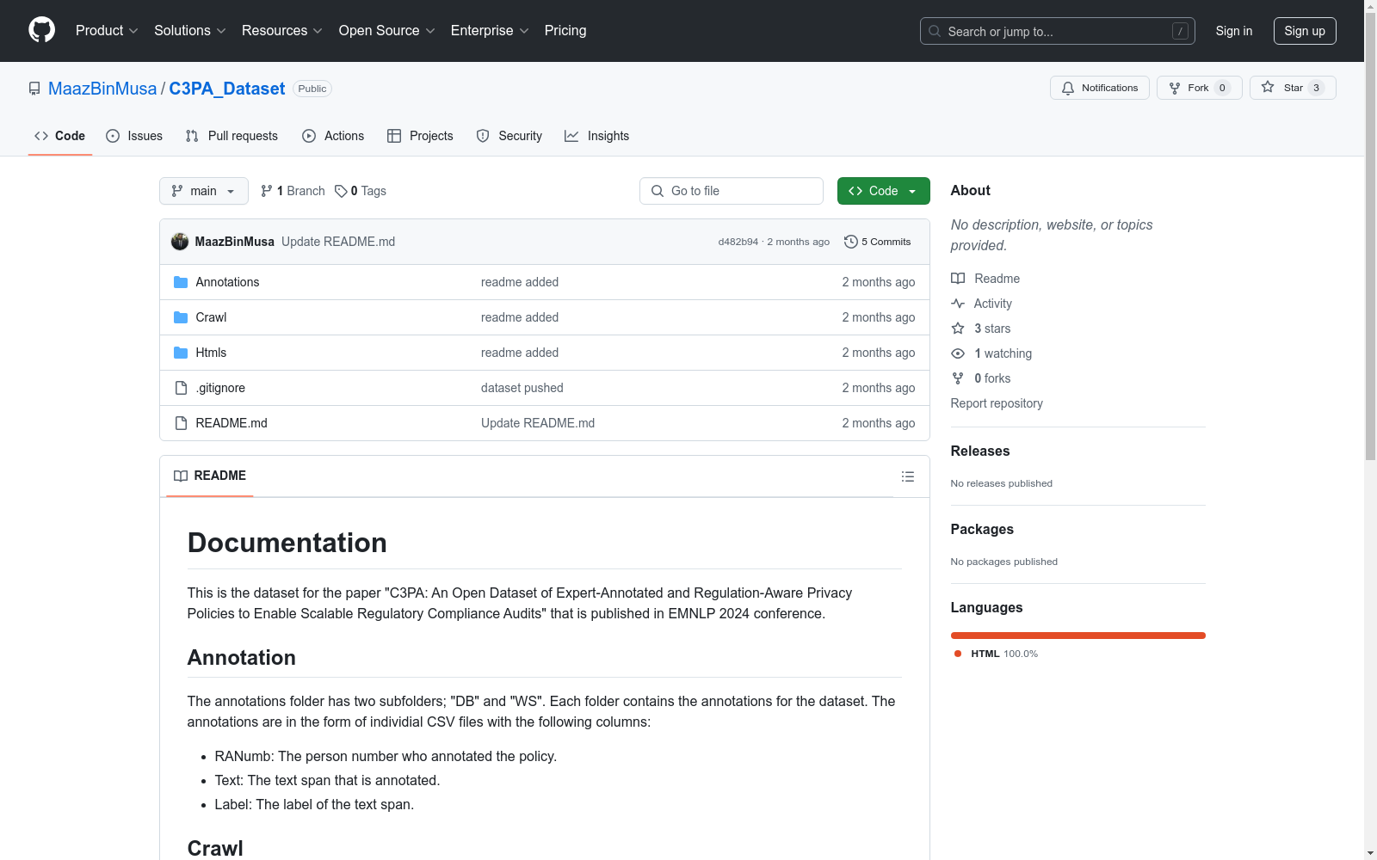Click the repository icon before MaazBinMusa
Image resolution: width=1377 pixels, height=860 pixels.
(34, 89)
